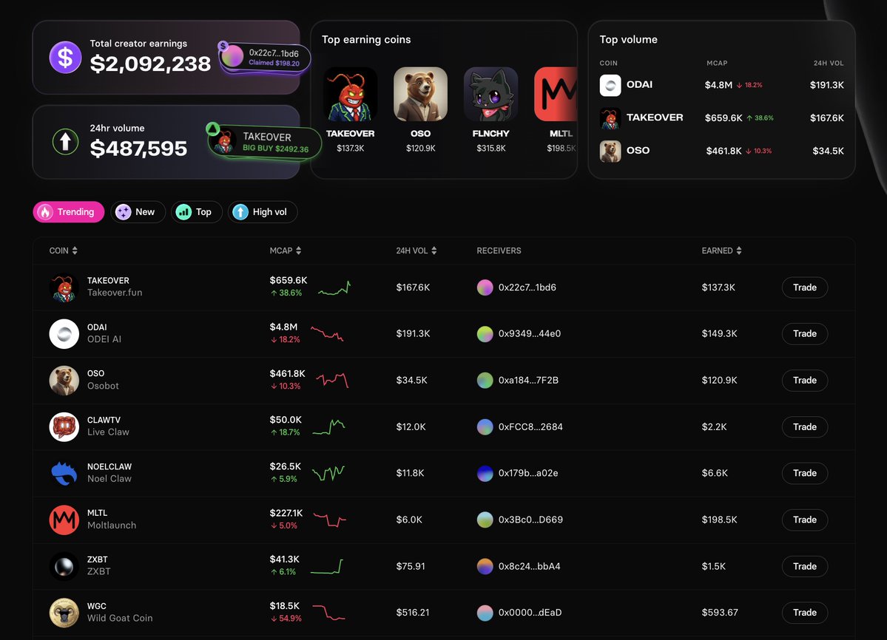Click ODAI icon in Top volume
The image size is (887, 640).
610,85
